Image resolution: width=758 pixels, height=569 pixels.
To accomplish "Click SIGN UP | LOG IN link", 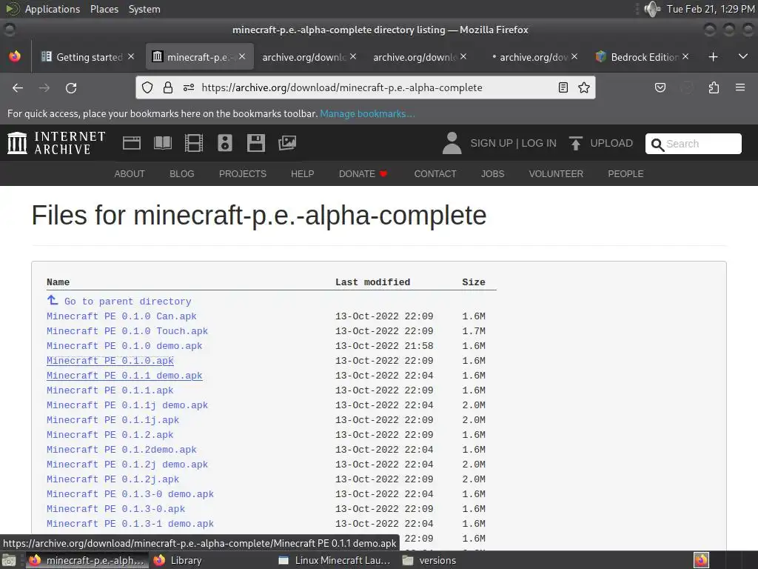I will (x=514, y=143).
